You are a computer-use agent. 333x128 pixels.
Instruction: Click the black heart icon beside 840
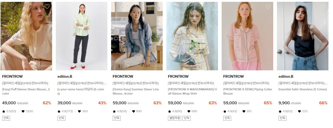(x=134, y=111)
